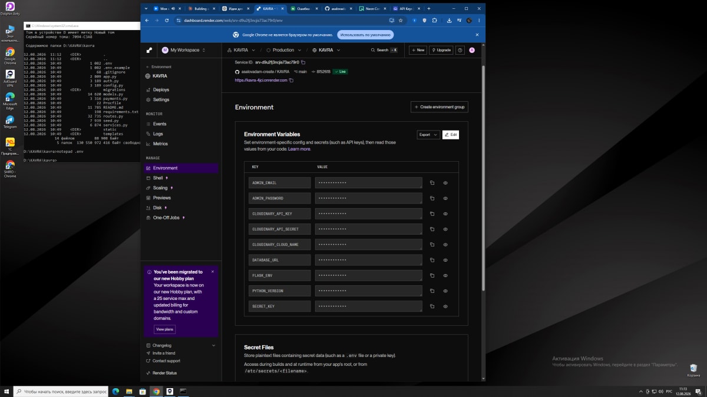Viewport: 707px width, 397px height.
Task: Copy the ADMIN_PASSWORD value
Action: click(x=432, y=198)
